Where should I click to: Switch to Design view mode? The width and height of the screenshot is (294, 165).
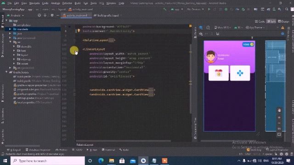(x=284, y=22)
